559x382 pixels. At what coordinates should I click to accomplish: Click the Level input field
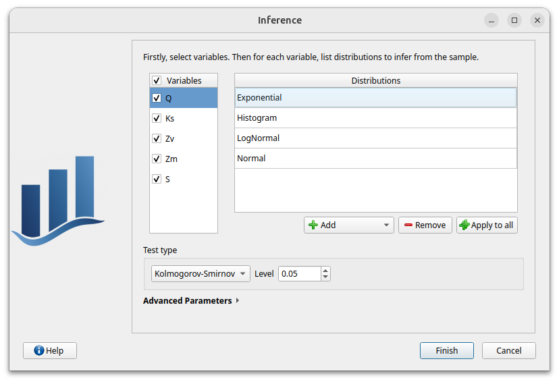click(298, 273)
